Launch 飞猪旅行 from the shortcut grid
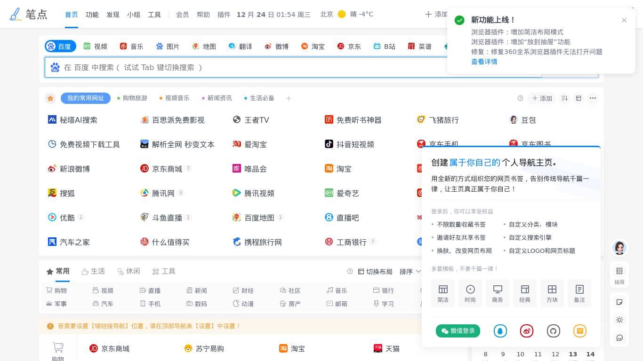Image resolution: width=643 pixels, height=361 pixels. coord(421,120)
